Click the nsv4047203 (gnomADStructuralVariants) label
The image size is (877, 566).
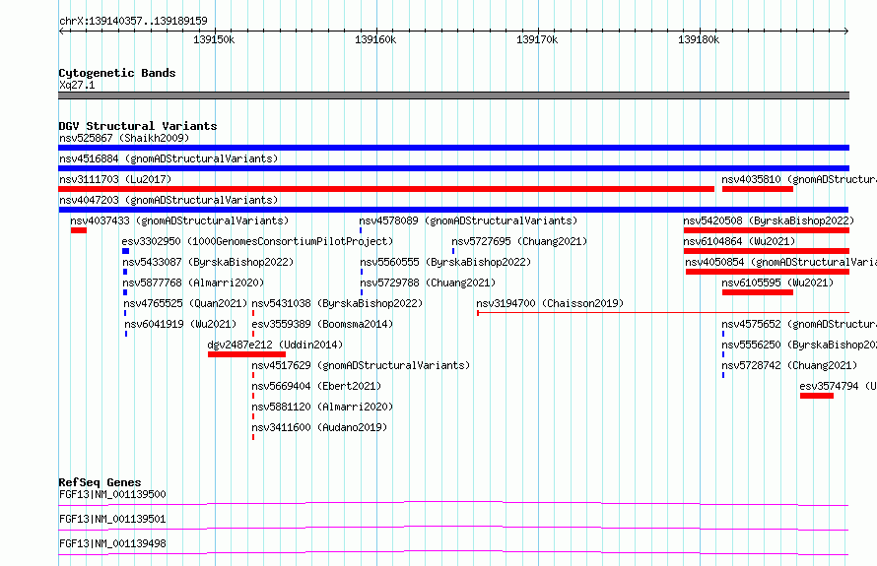coord(169,200)
